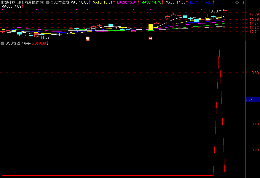Click the 18.73 high price annotation
Image resolution: width=260 pixels, height=178 pixels.
(213, 11)
